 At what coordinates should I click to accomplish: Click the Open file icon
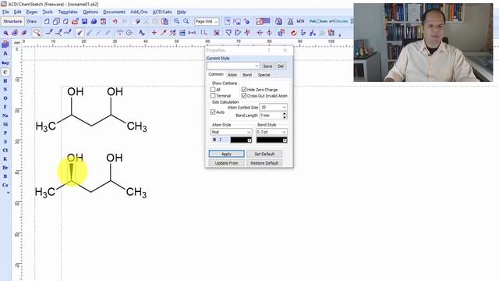point(75,22)
